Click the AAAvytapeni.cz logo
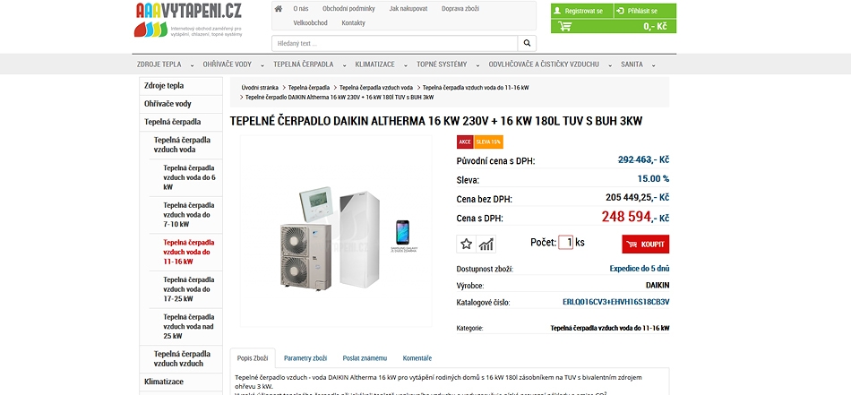The width and height of the screenshot is (851, 395). (x=189, y=20)
